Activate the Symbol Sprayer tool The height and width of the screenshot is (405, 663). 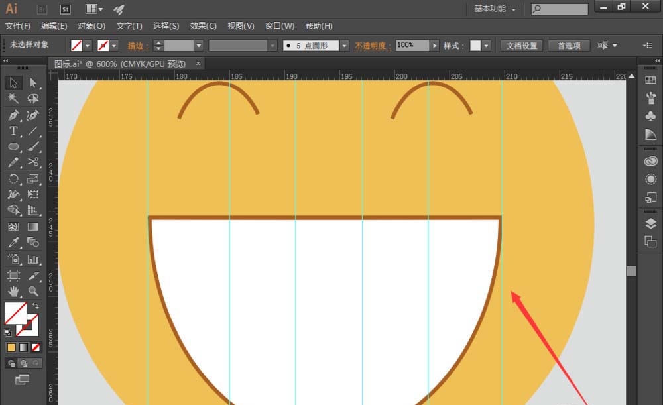tap(13, 259)
